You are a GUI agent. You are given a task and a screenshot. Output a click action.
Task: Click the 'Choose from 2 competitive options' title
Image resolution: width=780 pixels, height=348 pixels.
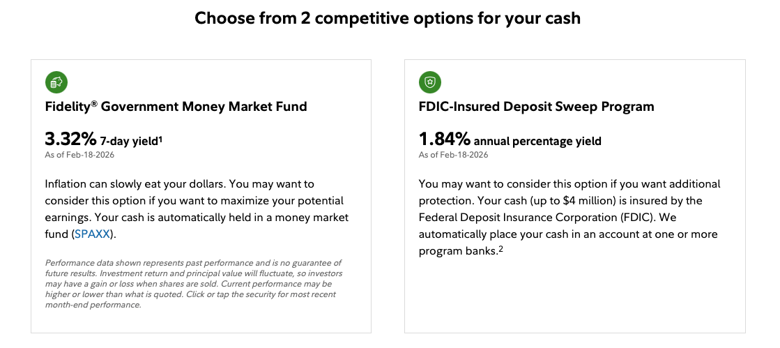click(388, 18)
